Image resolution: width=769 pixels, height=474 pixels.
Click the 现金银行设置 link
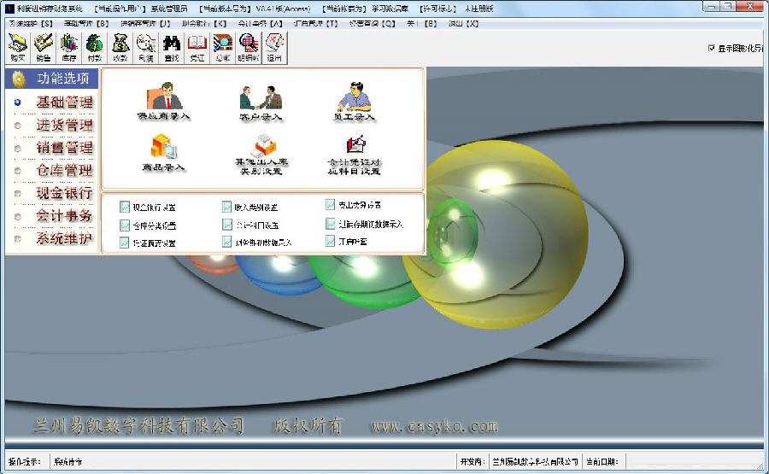(154, 207)
